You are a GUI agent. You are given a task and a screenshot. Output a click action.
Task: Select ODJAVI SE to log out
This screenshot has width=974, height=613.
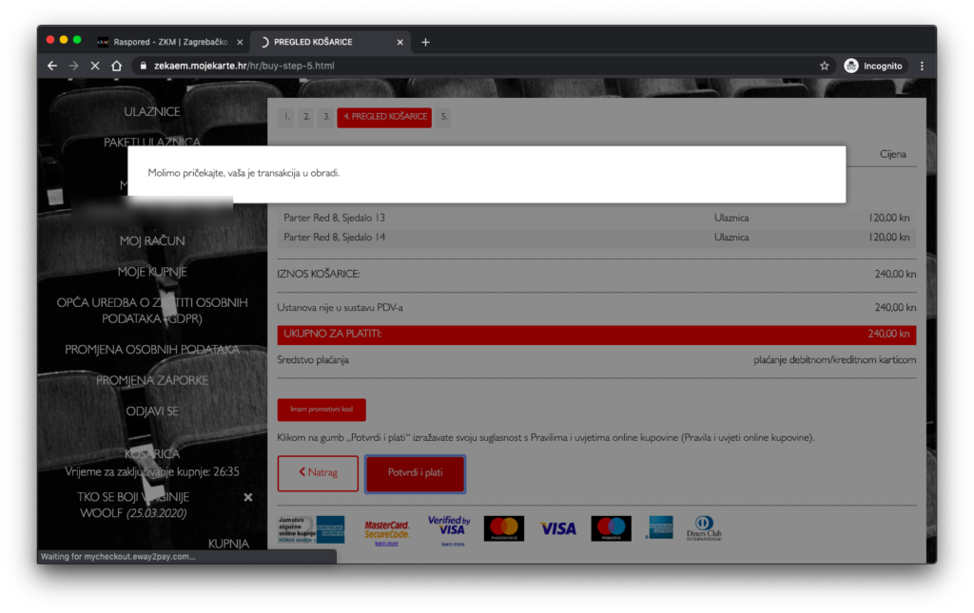pos(152,412)
